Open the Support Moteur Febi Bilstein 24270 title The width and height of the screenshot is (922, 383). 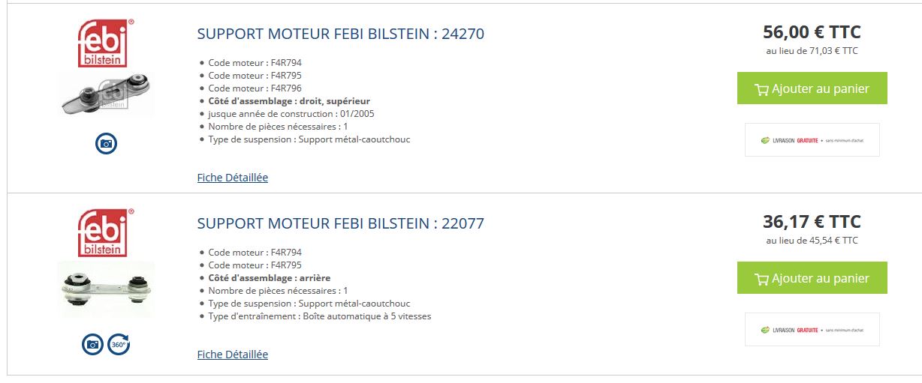[x=340, y=34]
